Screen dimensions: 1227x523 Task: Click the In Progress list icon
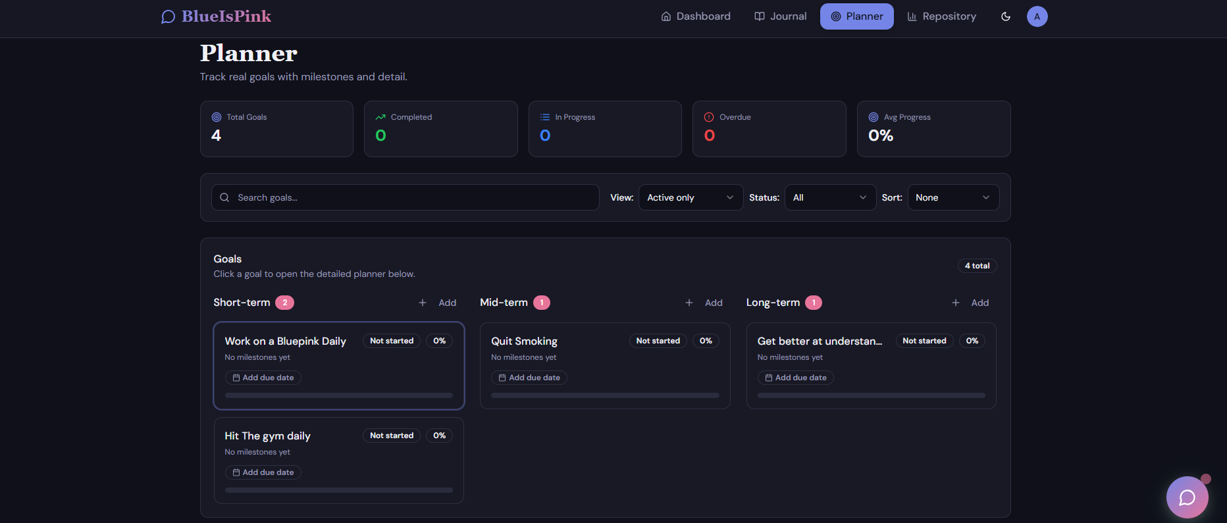tap(545, 117)
